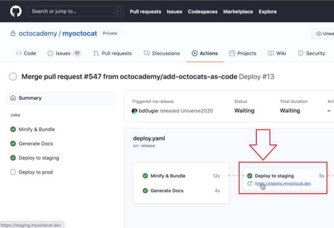Open the myoctocat repository link

80,33
